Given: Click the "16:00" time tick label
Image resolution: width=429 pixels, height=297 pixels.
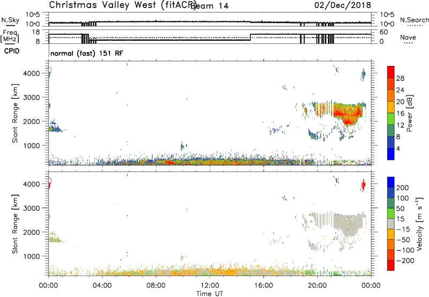Looking at the screenshot, I should coord(263,286).
